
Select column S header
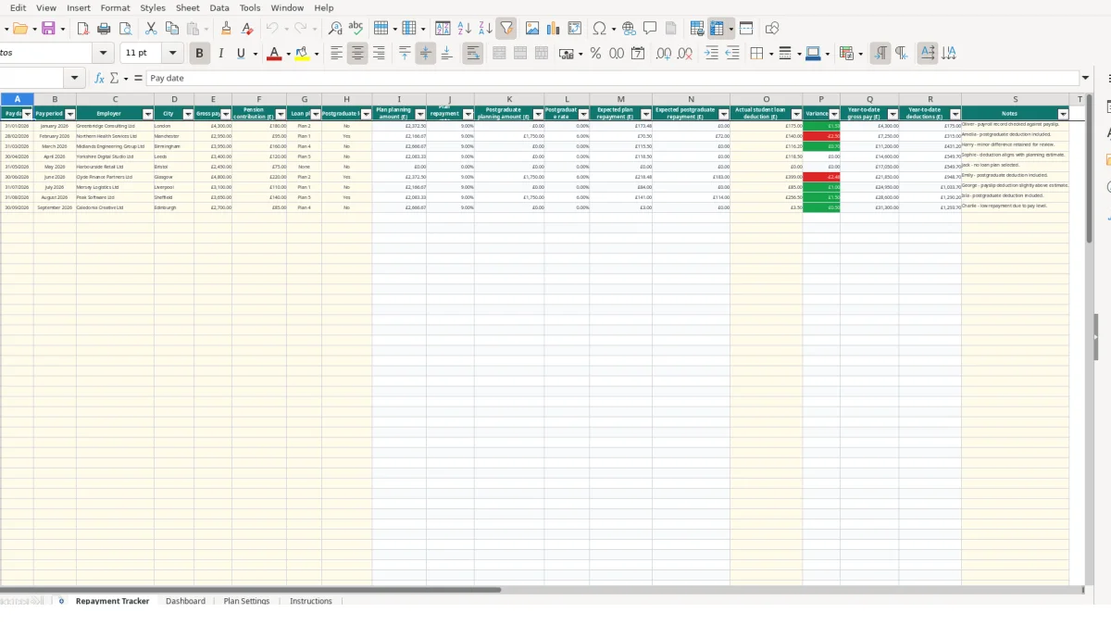tap(1015, 99)
